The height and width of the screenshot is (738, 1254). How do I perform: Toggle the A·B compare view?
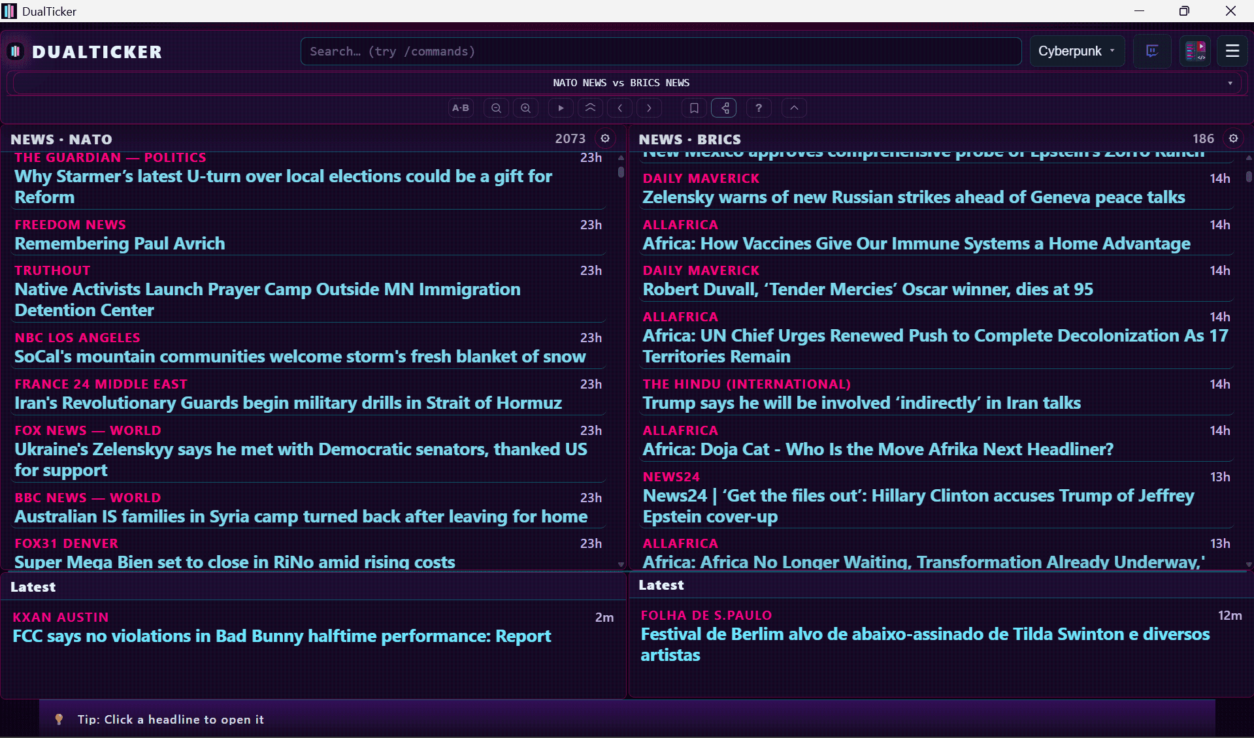point(461,108)
